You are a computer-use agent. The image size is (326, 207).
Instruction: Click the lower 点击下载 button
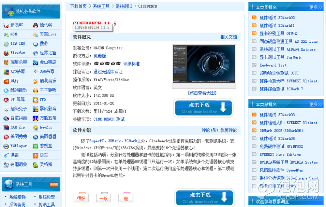[205, 198]
